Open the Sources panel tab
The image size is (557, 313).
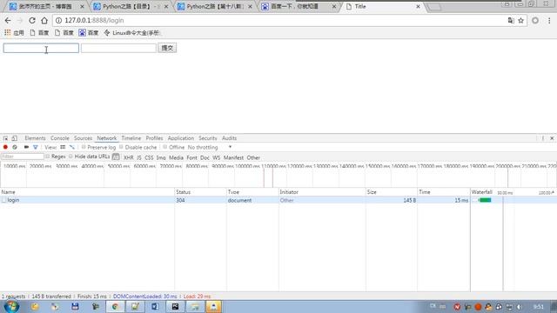(84, 138)
